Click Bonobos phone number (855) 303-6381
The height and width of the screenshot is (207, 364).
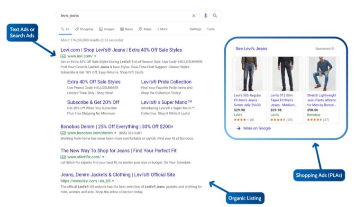[130, 133]
